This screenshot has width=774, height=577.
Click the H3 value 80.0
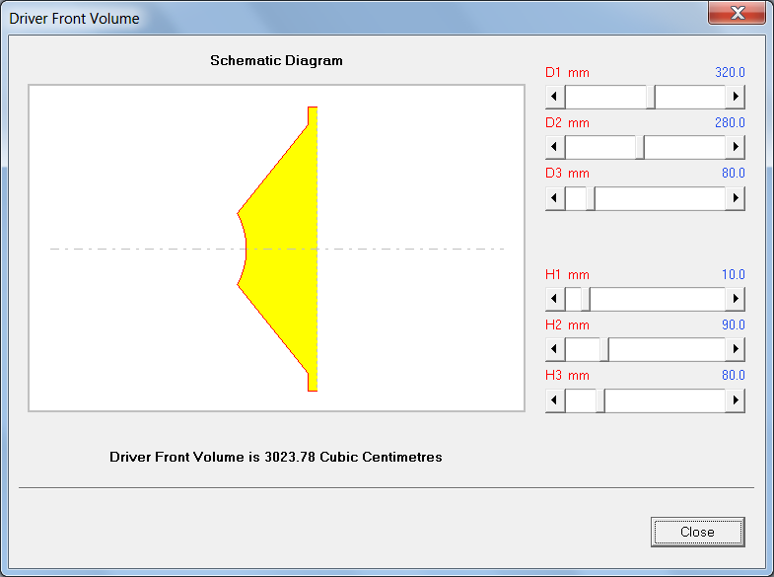(x=733, y=375)
